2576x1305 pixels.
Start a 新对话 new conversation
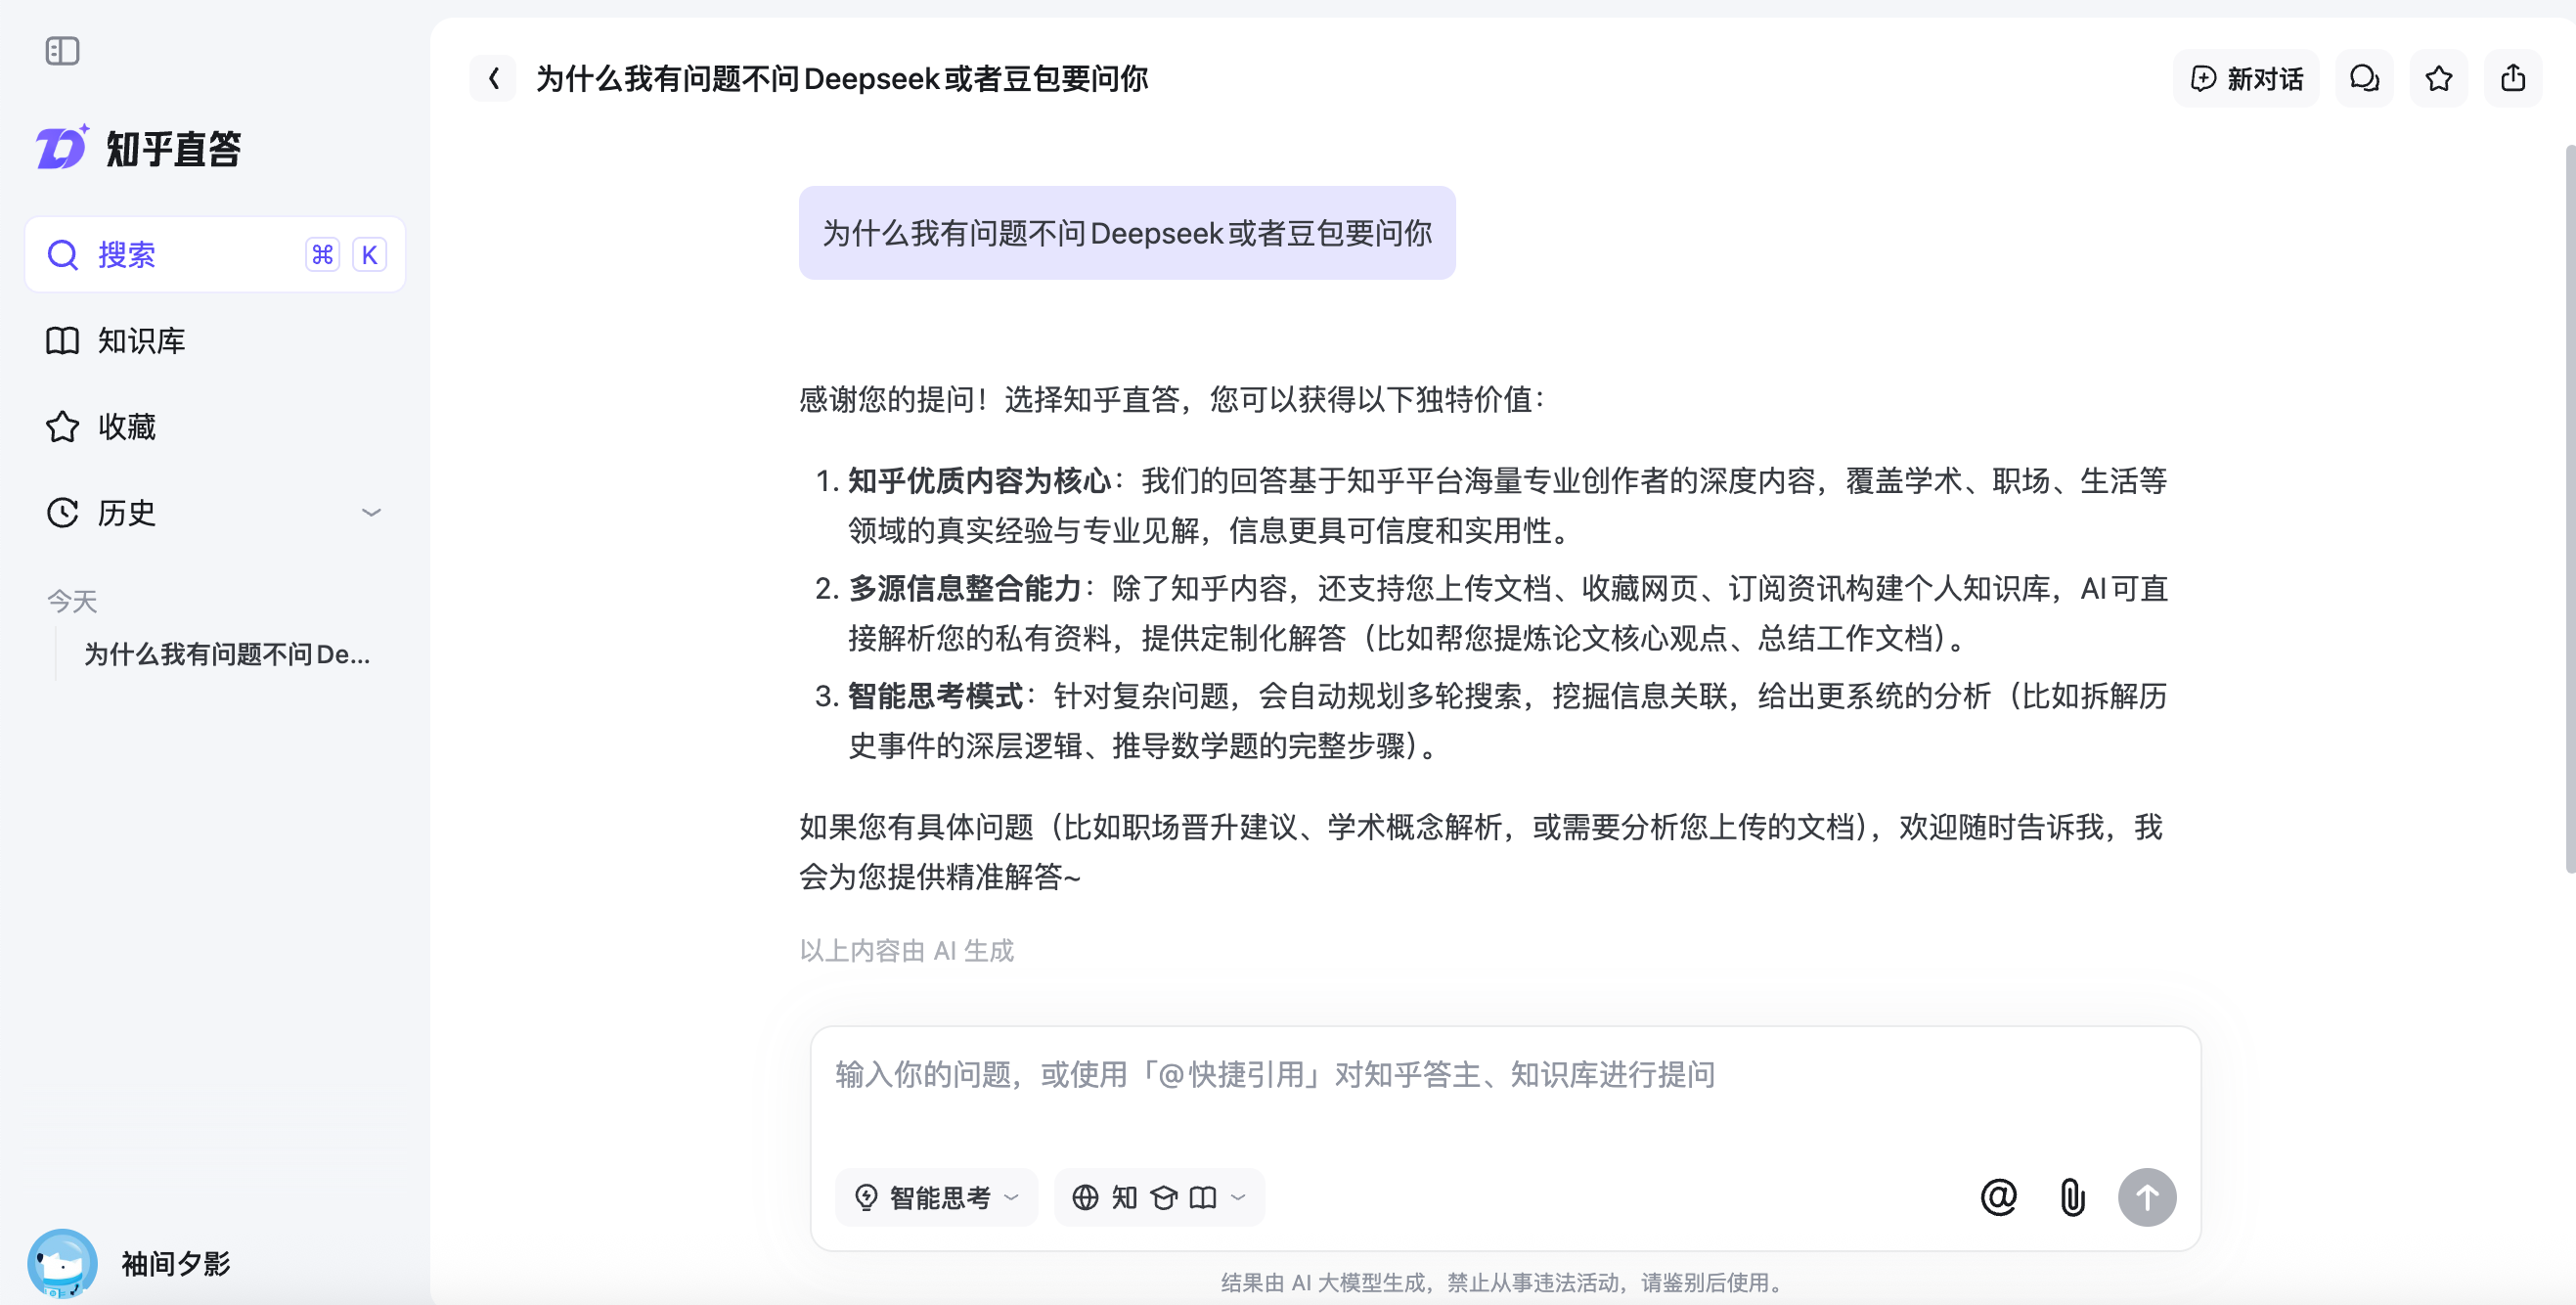tap(2246, 77)
